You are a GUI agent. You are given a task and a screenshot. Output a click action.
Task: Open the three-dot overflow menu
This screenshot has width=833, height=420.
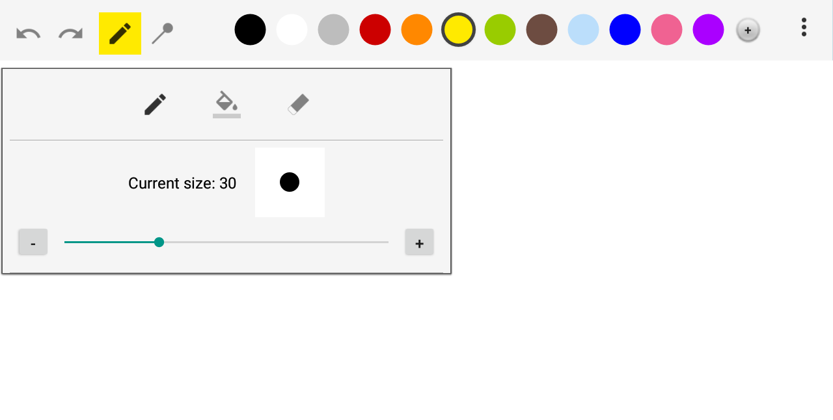point(804,27)
